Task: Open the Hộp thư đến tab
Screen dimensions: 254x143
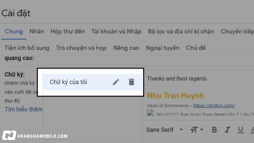Action: (x=68, y=31)
